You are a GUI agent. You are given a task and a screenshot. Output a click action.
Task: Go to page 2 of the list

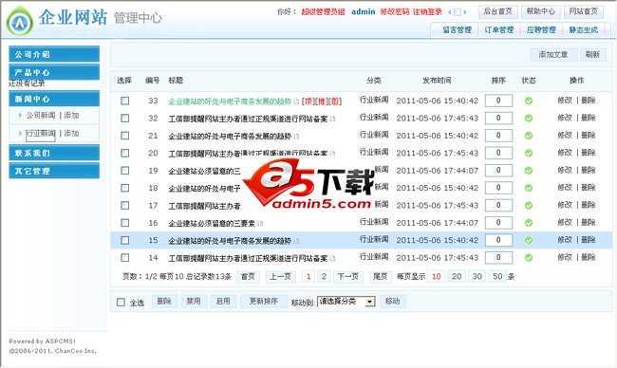tap(324, 276)
